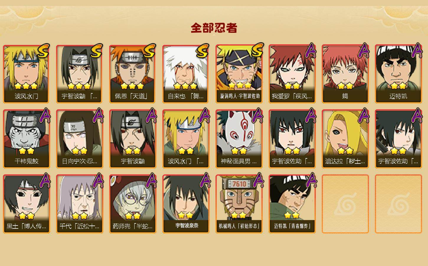Click the 迈特凯「青春爆炸」 name label

click(x=292, y=226)
